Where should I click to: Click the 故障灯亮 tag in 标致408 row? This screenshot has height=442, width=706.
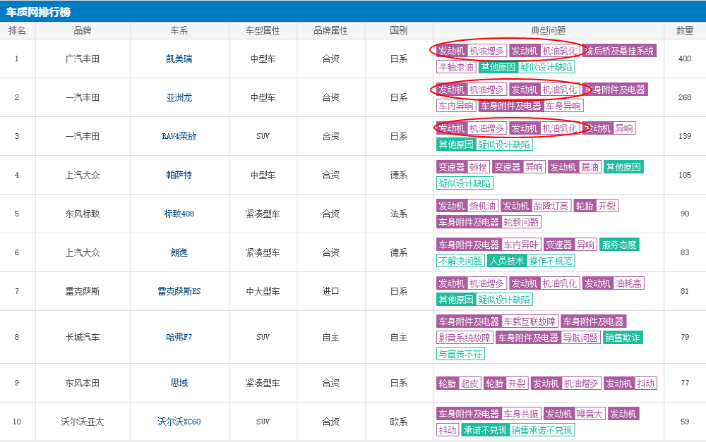[x=551, y=206]
